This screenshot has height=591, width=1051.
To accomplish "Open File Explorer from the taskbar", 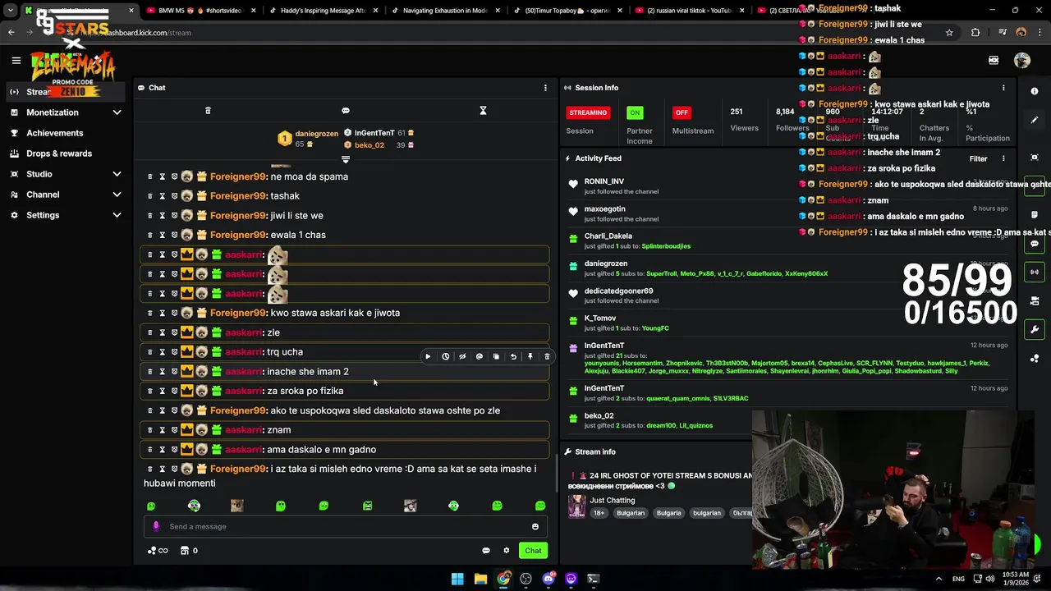I will 480,579.
